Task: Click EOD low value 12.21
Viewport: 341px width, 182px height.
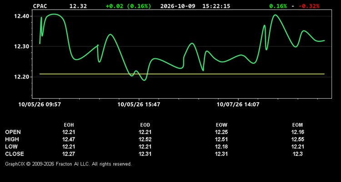Action: (x=145, y=147)
